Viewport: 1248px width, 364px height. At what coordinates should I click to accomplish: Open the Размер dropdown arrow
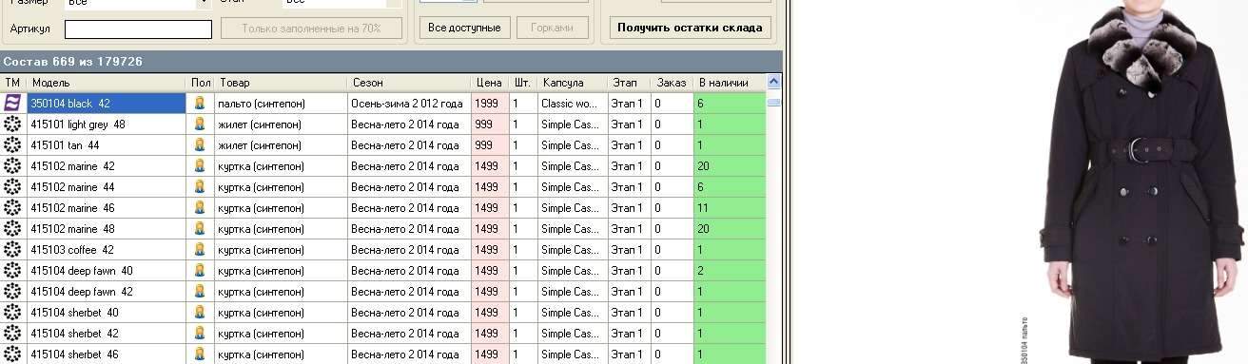(x=203, y=3)
